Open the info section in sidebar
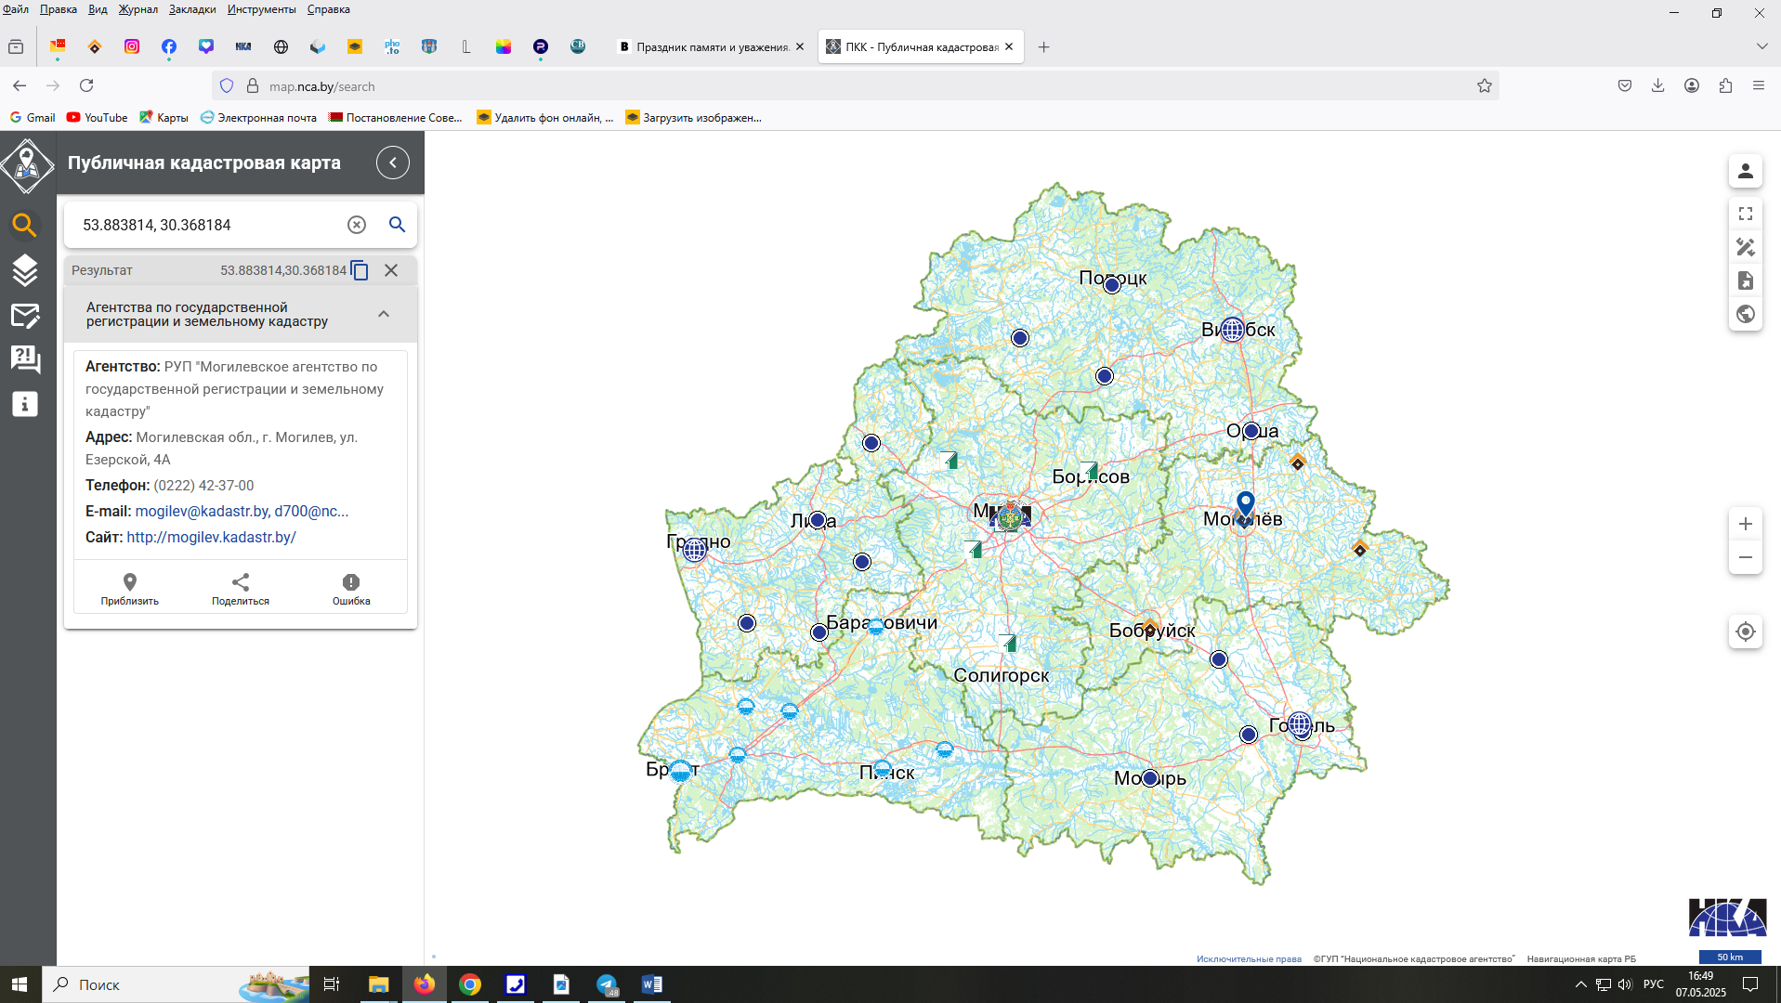Viewport: 1781px width, 1003px height. point(25,404)
